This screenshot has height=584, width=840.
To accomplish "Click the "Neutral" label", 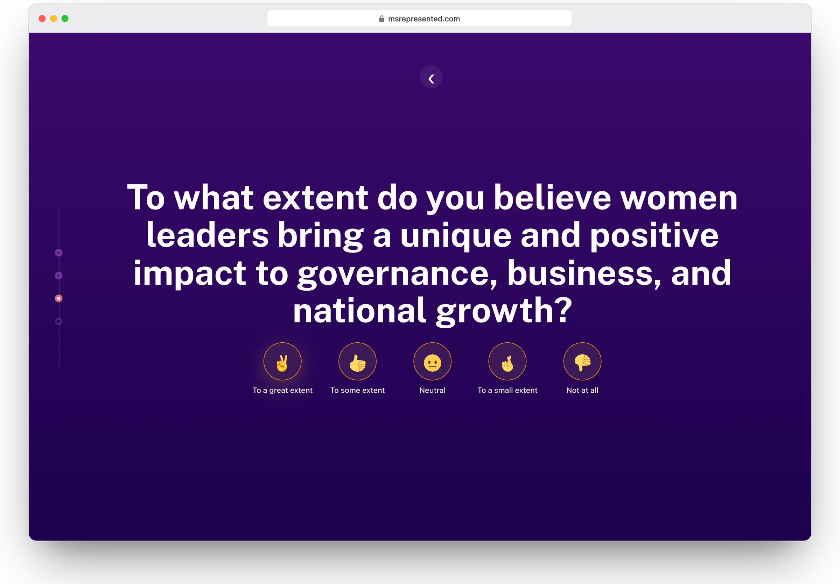I will 433,390.
